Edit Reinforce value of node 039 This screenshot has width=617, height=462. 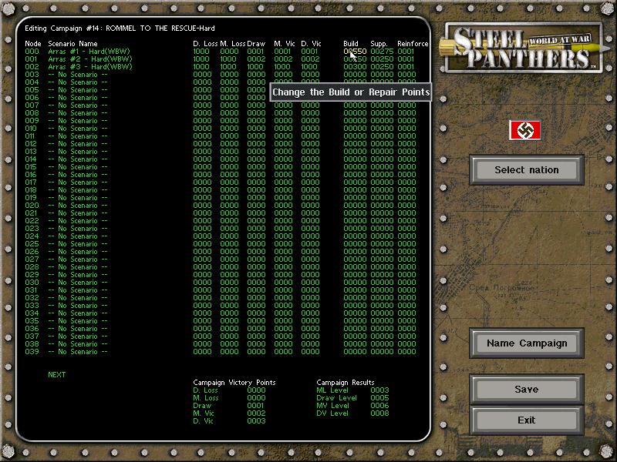tap(406, 352)
